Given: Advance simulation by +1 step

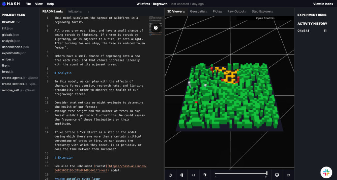Looking at the screenshot, I should [193, 175].
